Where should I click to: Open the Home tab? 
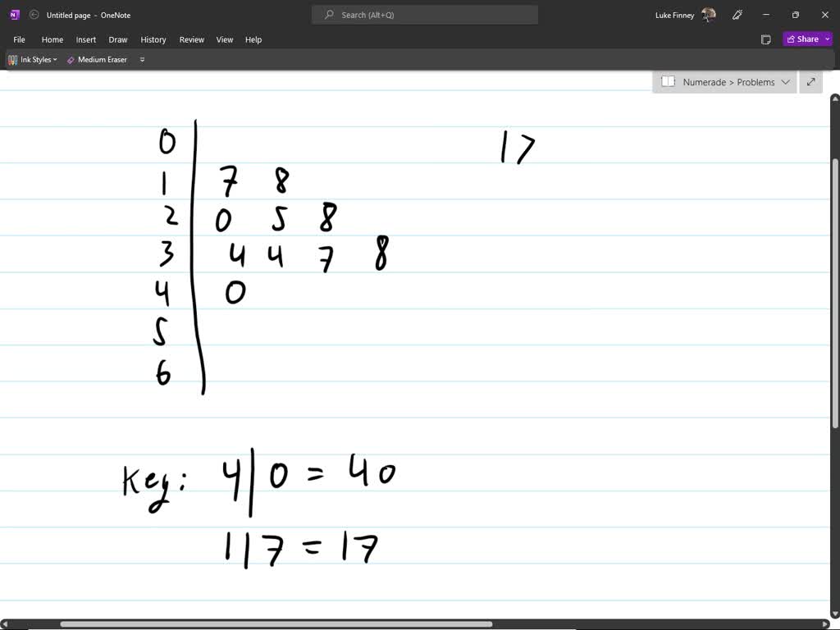[52, 39]
